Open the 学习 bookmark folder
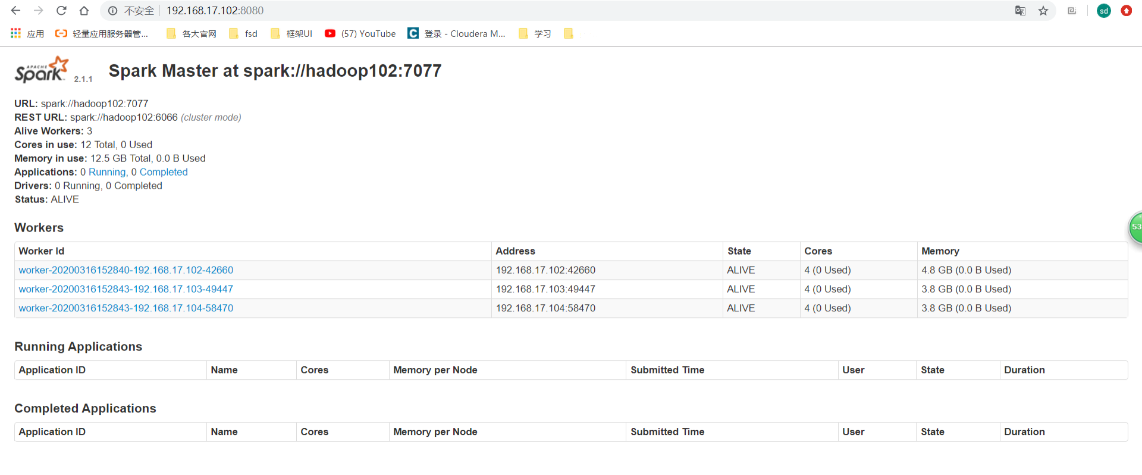 pyautogui.click(x=535, y=34)
